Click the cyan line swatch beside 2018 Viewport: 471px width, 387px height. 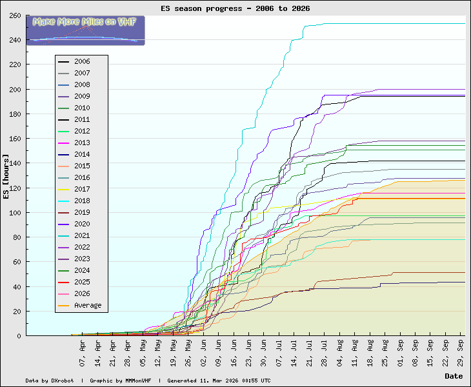click(x=64, y=201)
